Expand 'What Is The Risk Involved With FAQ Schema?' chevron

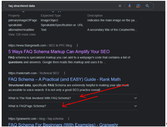point(135,98)
